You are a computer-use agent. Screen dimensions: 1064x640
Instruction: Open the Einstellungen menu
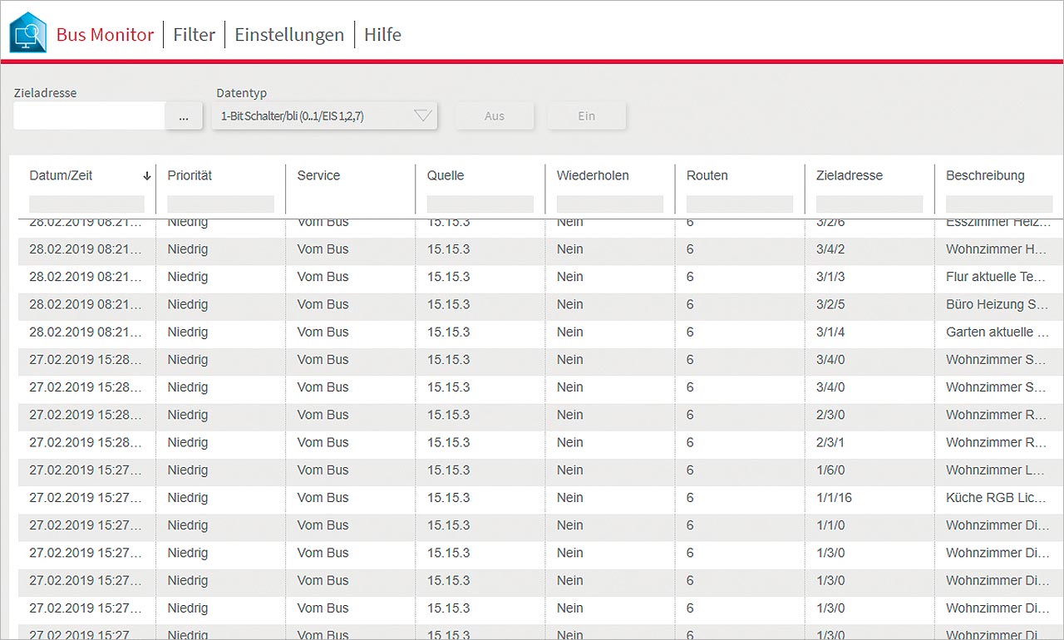(289, 35)
